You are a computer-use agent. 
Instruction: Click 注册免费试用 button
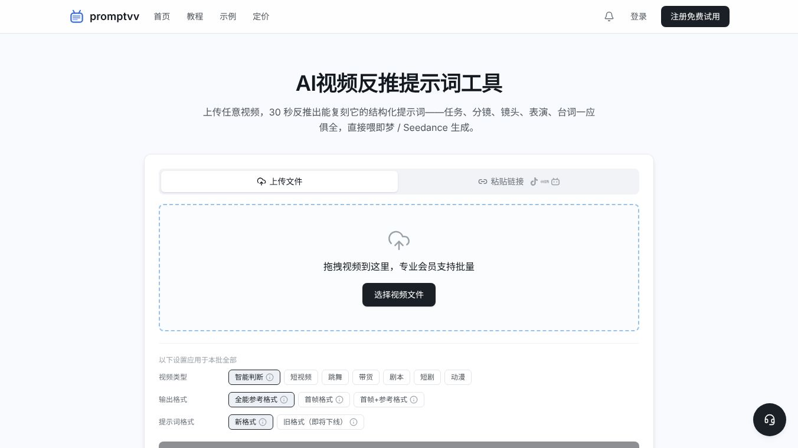coord(695,17)
